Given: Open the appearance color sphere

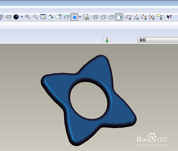Looking at the screenshot, I should [x=16, y=17].
